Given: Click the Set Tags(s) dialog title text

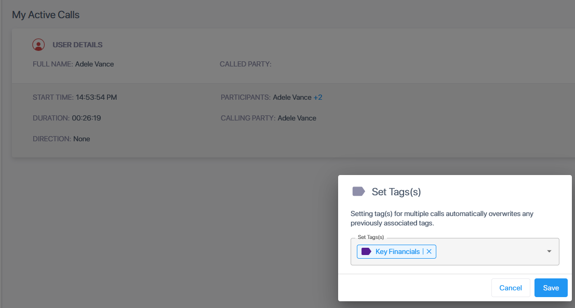Looking at the screenshot, I should point(396,192).
